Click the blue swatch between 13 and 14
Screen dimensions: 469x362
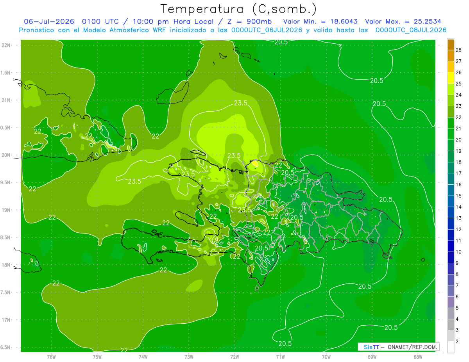pyautogui.click(x=451, y=212)
